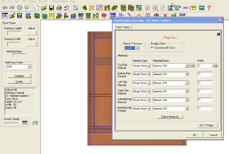Viewport: 229px width, 154px height.
Task: Click the red C report icon
Action: [x=163, y=8]
